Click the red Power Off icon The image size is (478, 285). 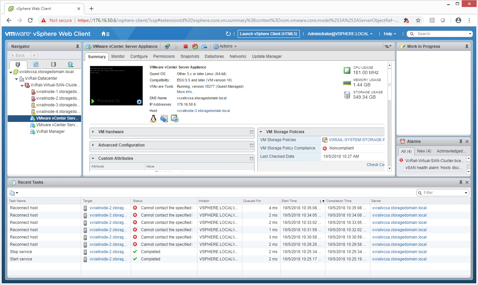186,47
